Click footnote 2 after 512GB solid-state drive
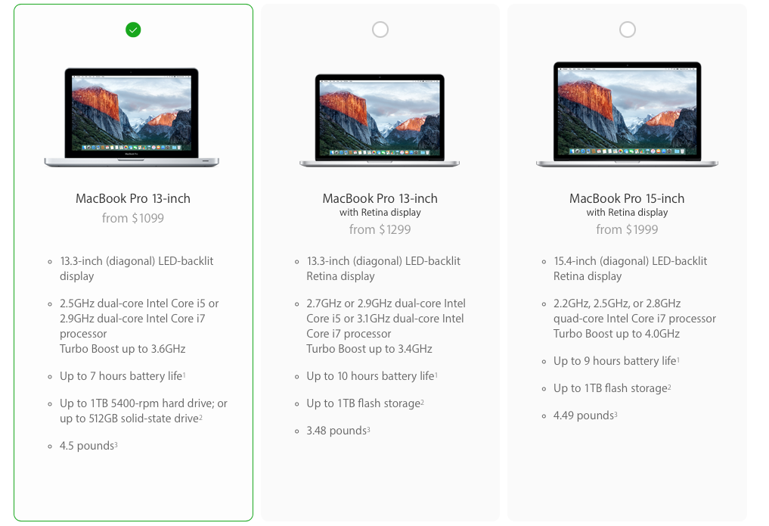Image resolution: width=769 pixels, height=526 pixels. pos(200,417)
